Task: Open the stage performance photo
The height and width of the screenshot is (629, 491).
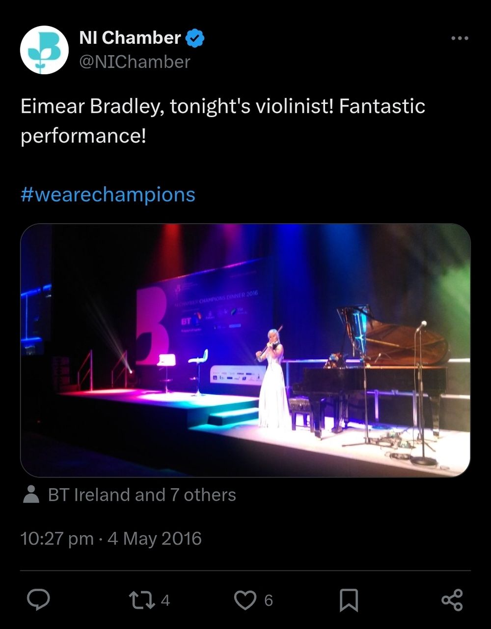Action: tap(245, 350)
